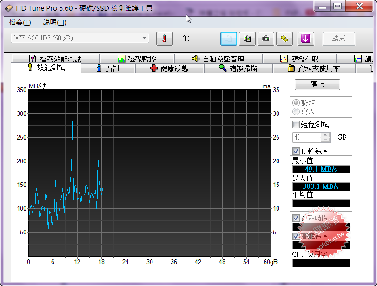Viewport: 377px width, 286px height.
Task: Click the HD Tune app icon in title bar
Action: pyautogui.click(x=9, y=8)
